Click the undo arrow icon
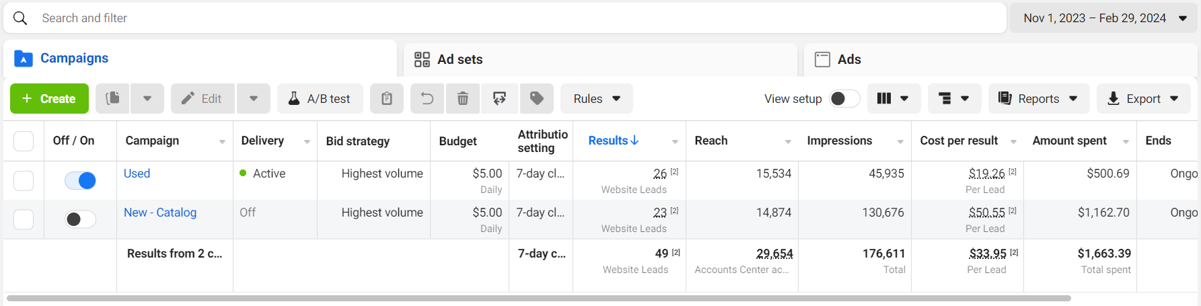This screenshot has width=1201, height=306. click(x=427, y=99)
